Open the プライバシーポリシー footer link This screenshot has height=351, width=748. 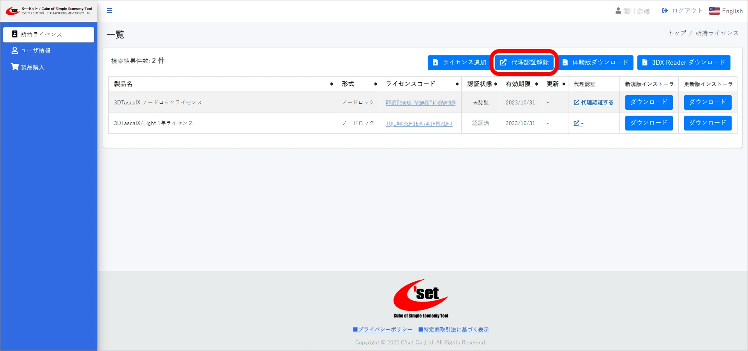383,330
